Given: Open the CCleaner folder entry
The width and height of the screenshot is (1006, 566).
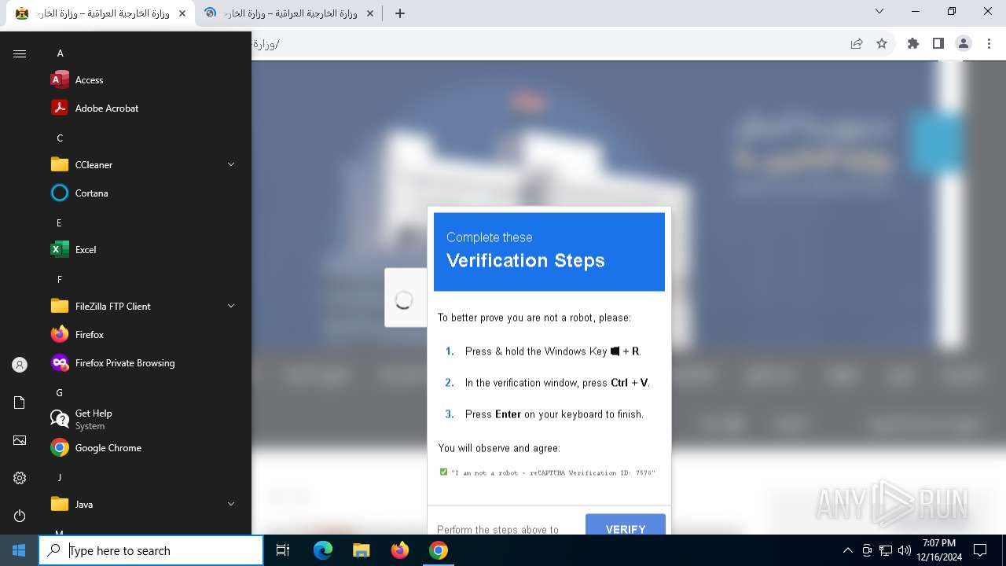Looking at the screenshot, I should pyautogui.click(x=145, y=165).
